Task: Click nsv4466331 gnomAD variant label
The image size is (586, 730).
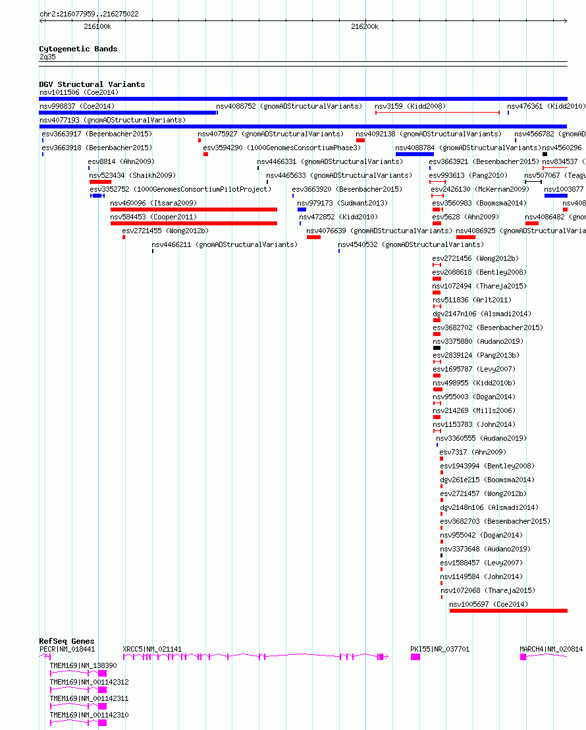Action: point(330,161)
